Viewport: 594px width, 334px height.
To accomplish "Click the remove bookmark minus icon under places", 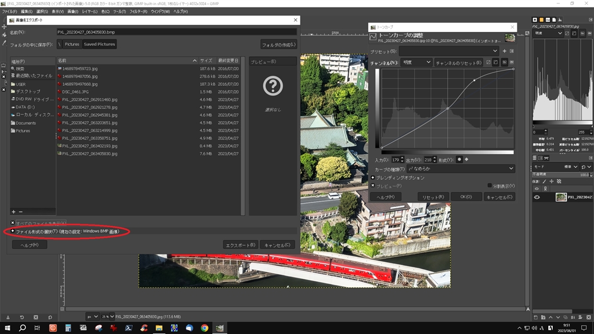I will pyautogui.click(x=21, y=212).
